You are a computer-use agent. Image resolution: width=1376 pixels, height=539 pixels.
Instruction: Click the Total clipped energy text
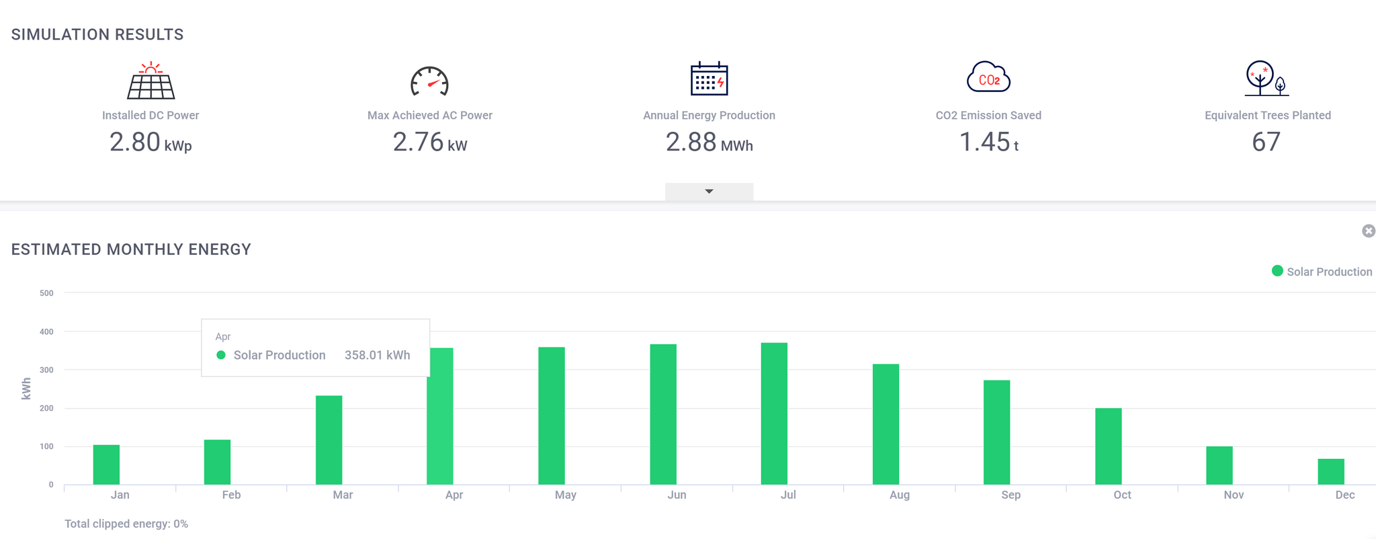point(126,524)
